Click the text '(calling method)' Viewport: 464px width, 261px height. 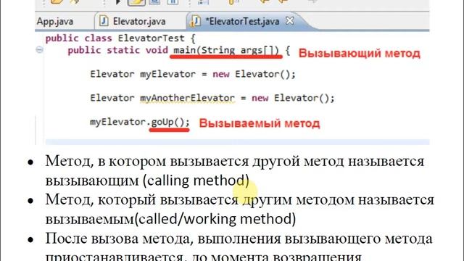point(196,181)
